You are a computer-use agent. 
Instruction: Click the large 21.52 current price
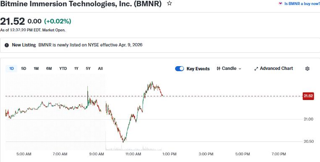(13, 21)
